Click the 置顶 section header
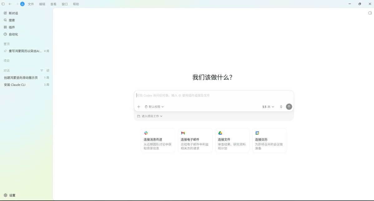 click(7, 44)
